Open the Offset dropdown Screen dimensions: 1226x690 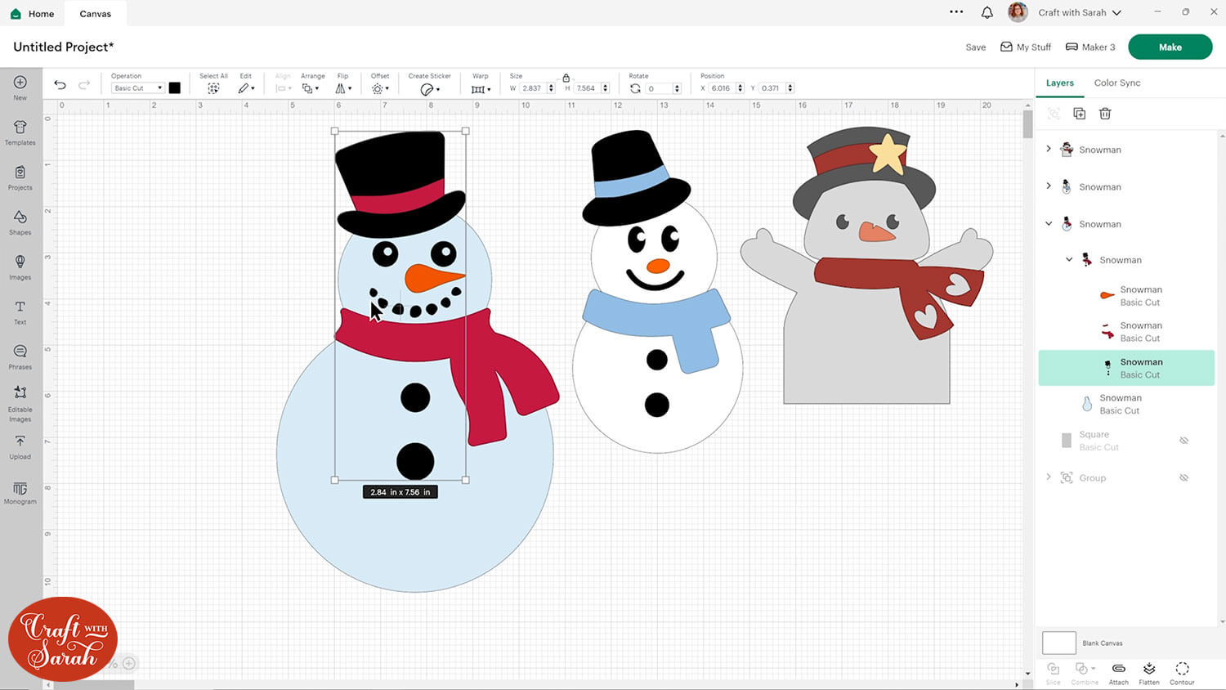pyautogui.click(x=380, y=88)
